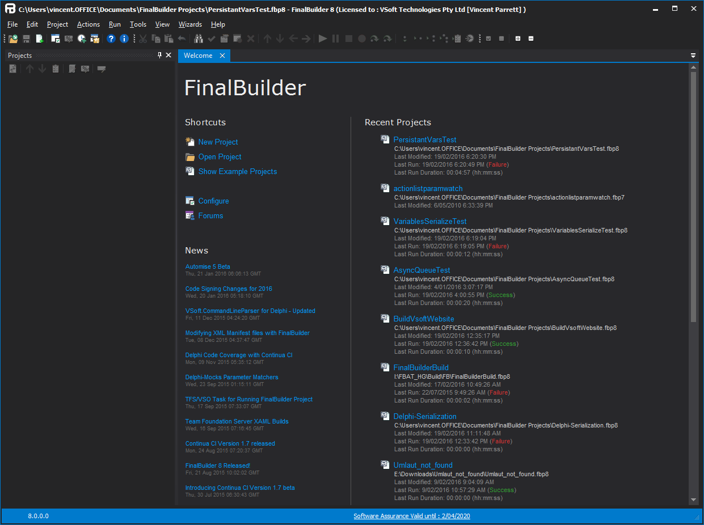704x525 pixels.
Task: Click the round breakpoint circle icon in the toolbar
Action: 362,39
